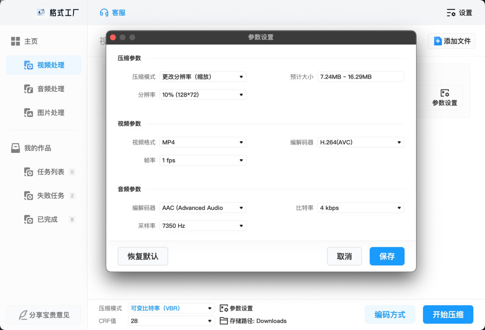Start compression via 开始压缩
Screen dimensions: 485x330
tap(448, 314)
